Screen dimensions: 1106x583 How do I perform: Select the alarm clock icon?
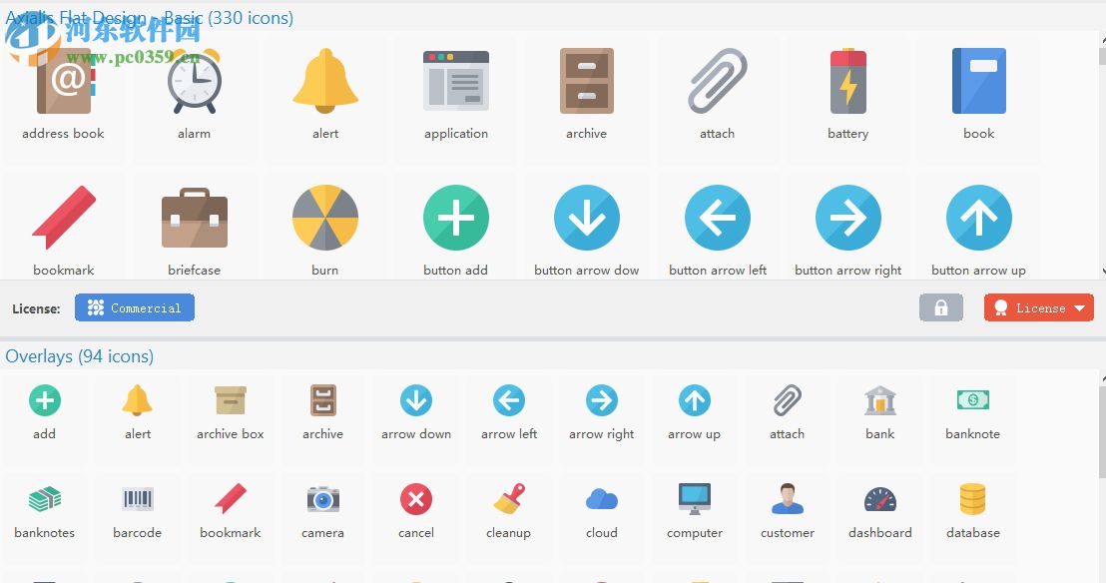coord(195,81)
